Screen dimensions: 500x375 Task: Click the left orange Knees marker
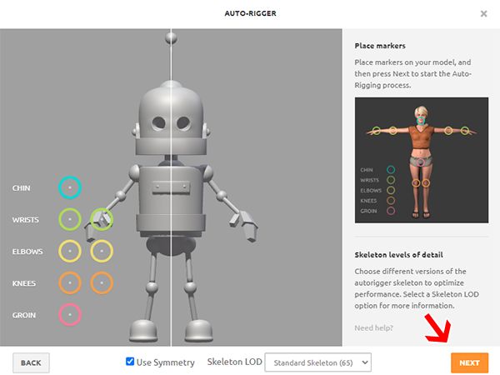[x=70, y=283]
